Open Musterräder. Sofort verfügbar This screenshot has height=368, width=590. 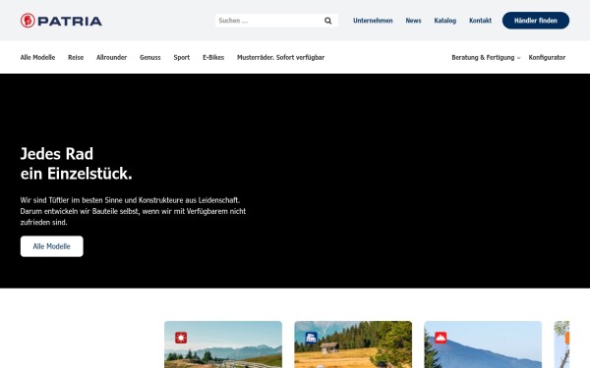(280, 58)
